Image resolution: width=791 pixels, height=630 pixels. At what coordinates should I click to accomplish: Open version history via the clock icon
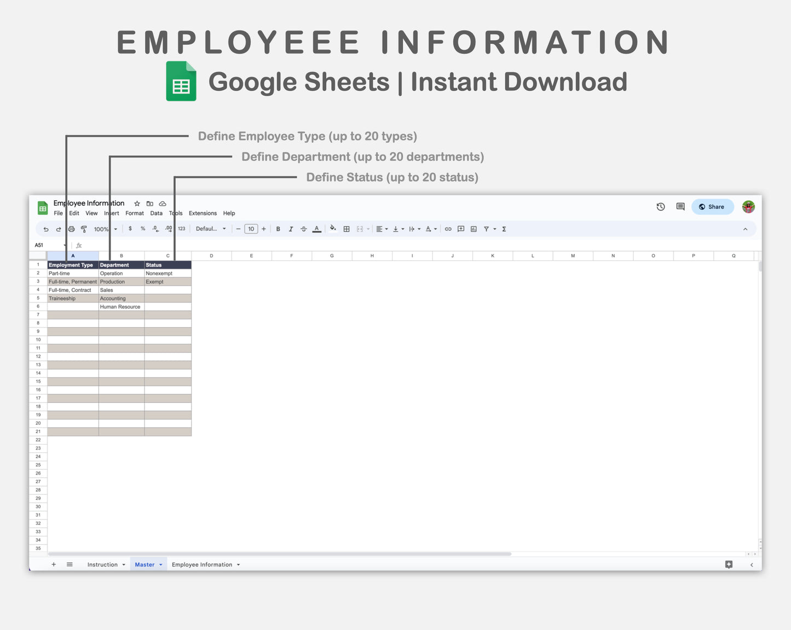[x=660, y=207]
